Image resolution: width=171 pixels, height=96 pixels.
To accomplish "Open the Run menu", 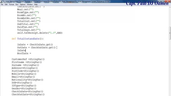I will coord(17,5).
